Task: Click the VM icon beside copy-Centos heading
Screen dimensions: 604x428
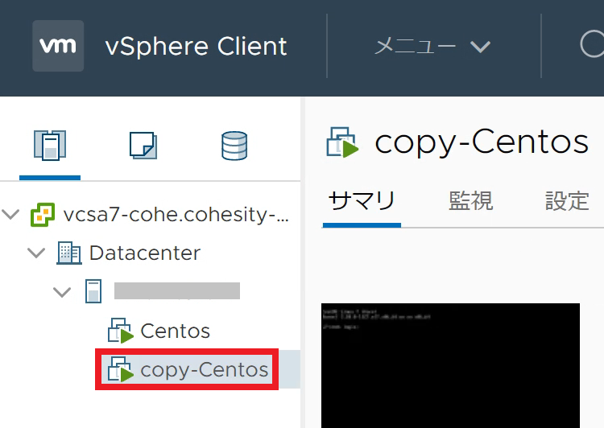Action: click(x=342, y=142)
